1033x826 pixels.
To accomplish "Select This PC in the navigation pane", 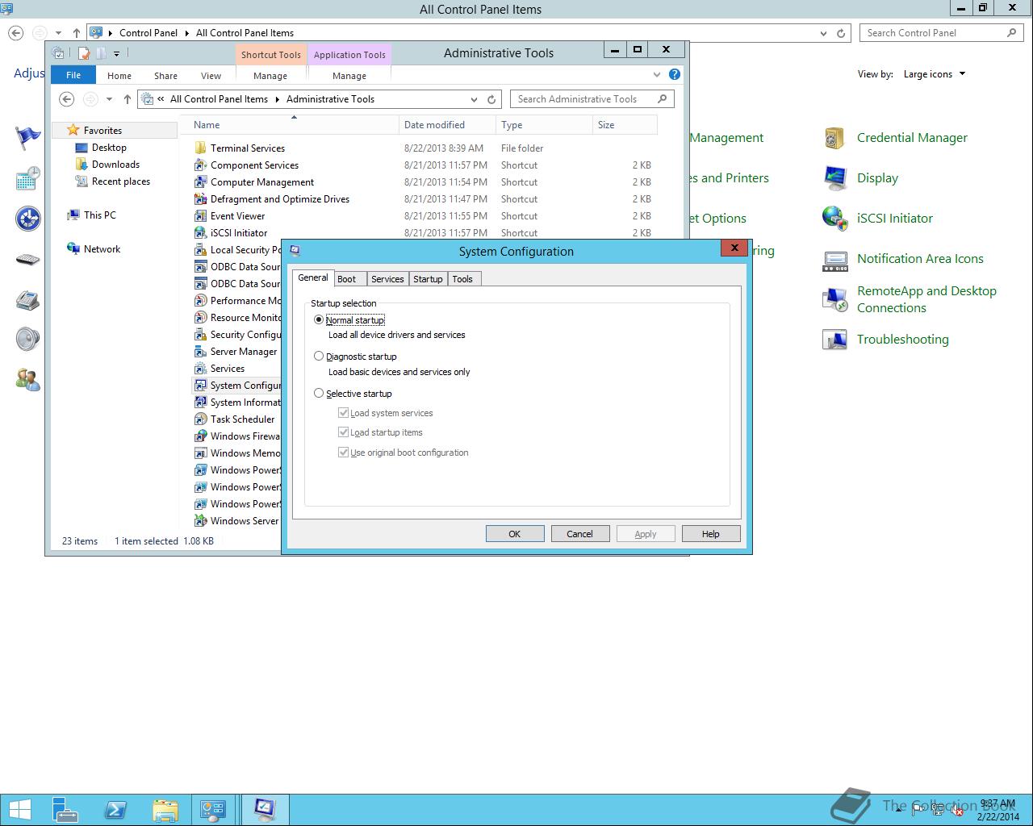I will [99, 215].
